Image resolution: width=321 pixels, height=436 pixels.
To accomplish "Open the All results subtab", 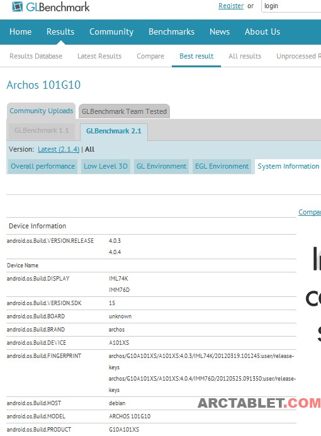I will 245,56.
